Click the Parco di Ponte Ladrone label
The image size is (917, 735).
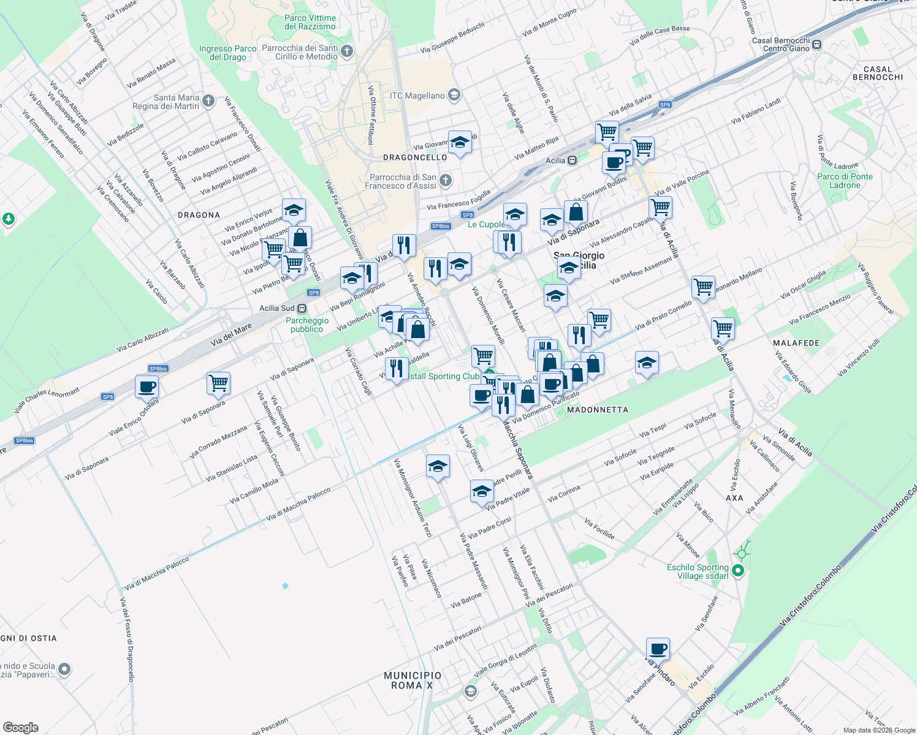pyautogui.click(x=846, y=181)
